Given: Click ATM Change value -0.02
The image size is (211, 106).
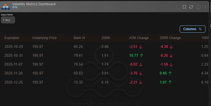Looking at the screenshot, I should pos(133,64).
